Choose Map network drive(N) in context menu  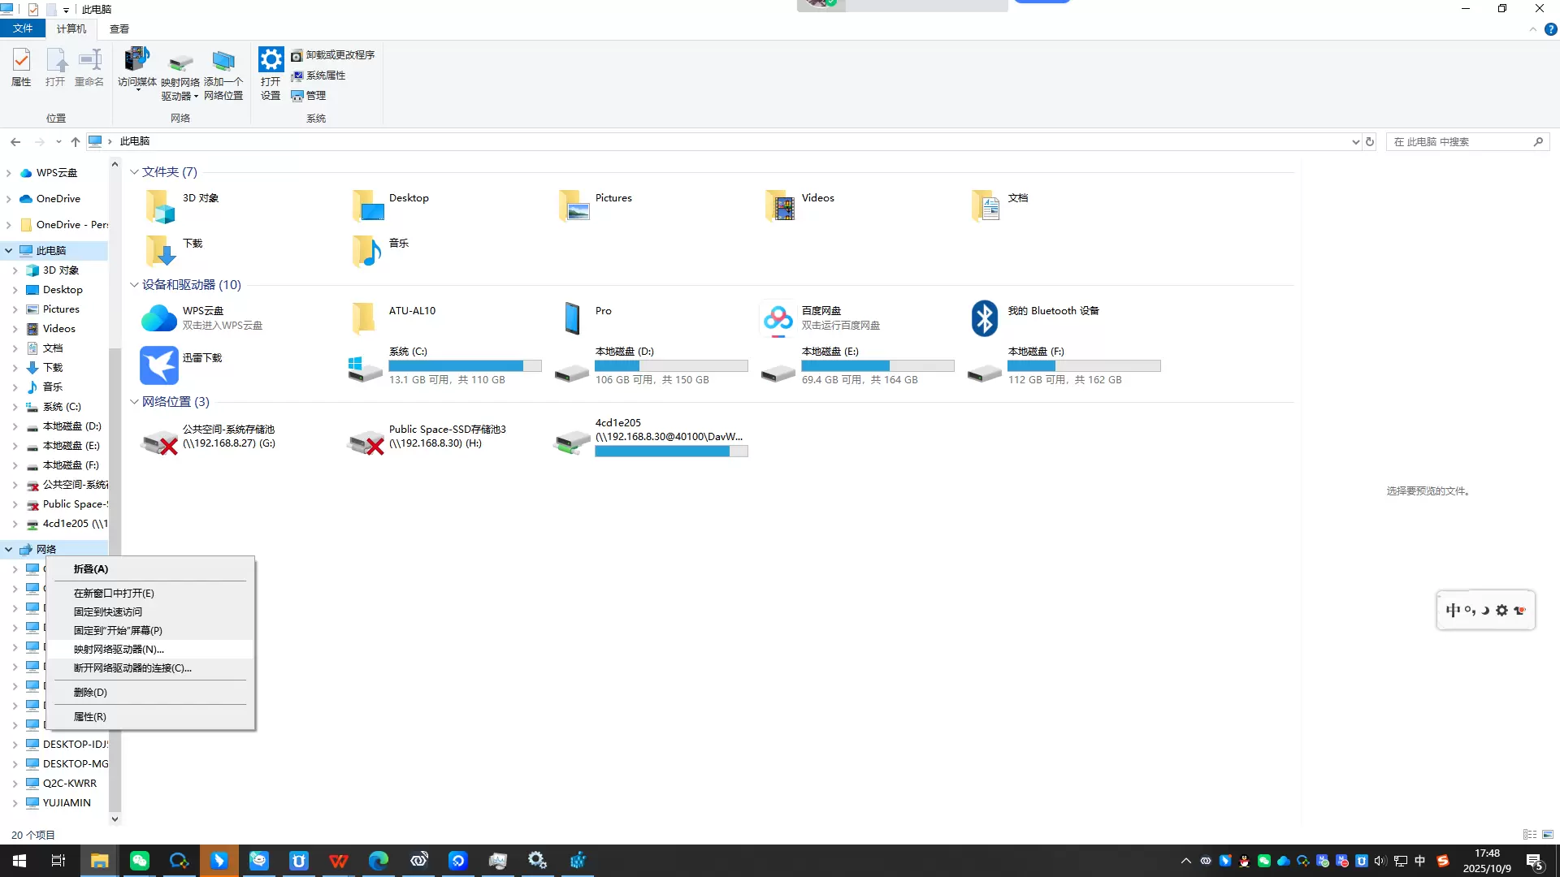[119, 650]
